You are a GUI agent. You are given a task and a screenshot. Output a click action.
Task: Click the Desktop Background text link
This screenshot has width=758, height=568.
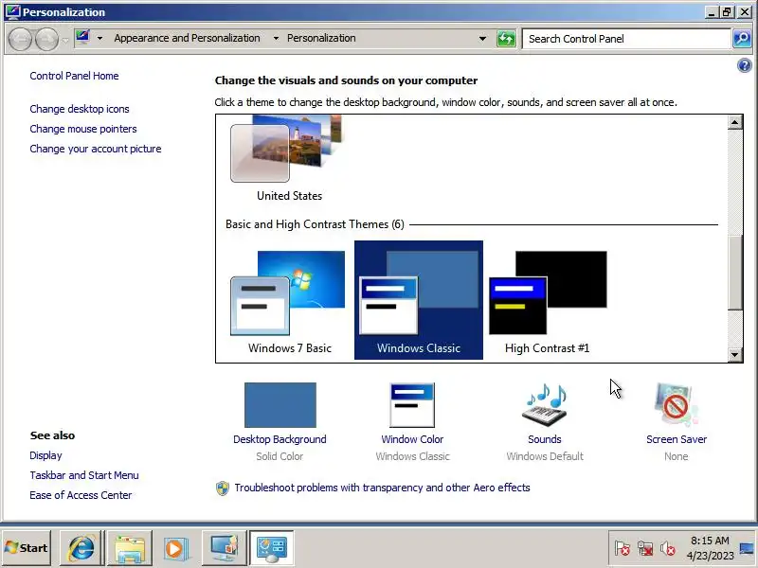click(x=280, y=439)
